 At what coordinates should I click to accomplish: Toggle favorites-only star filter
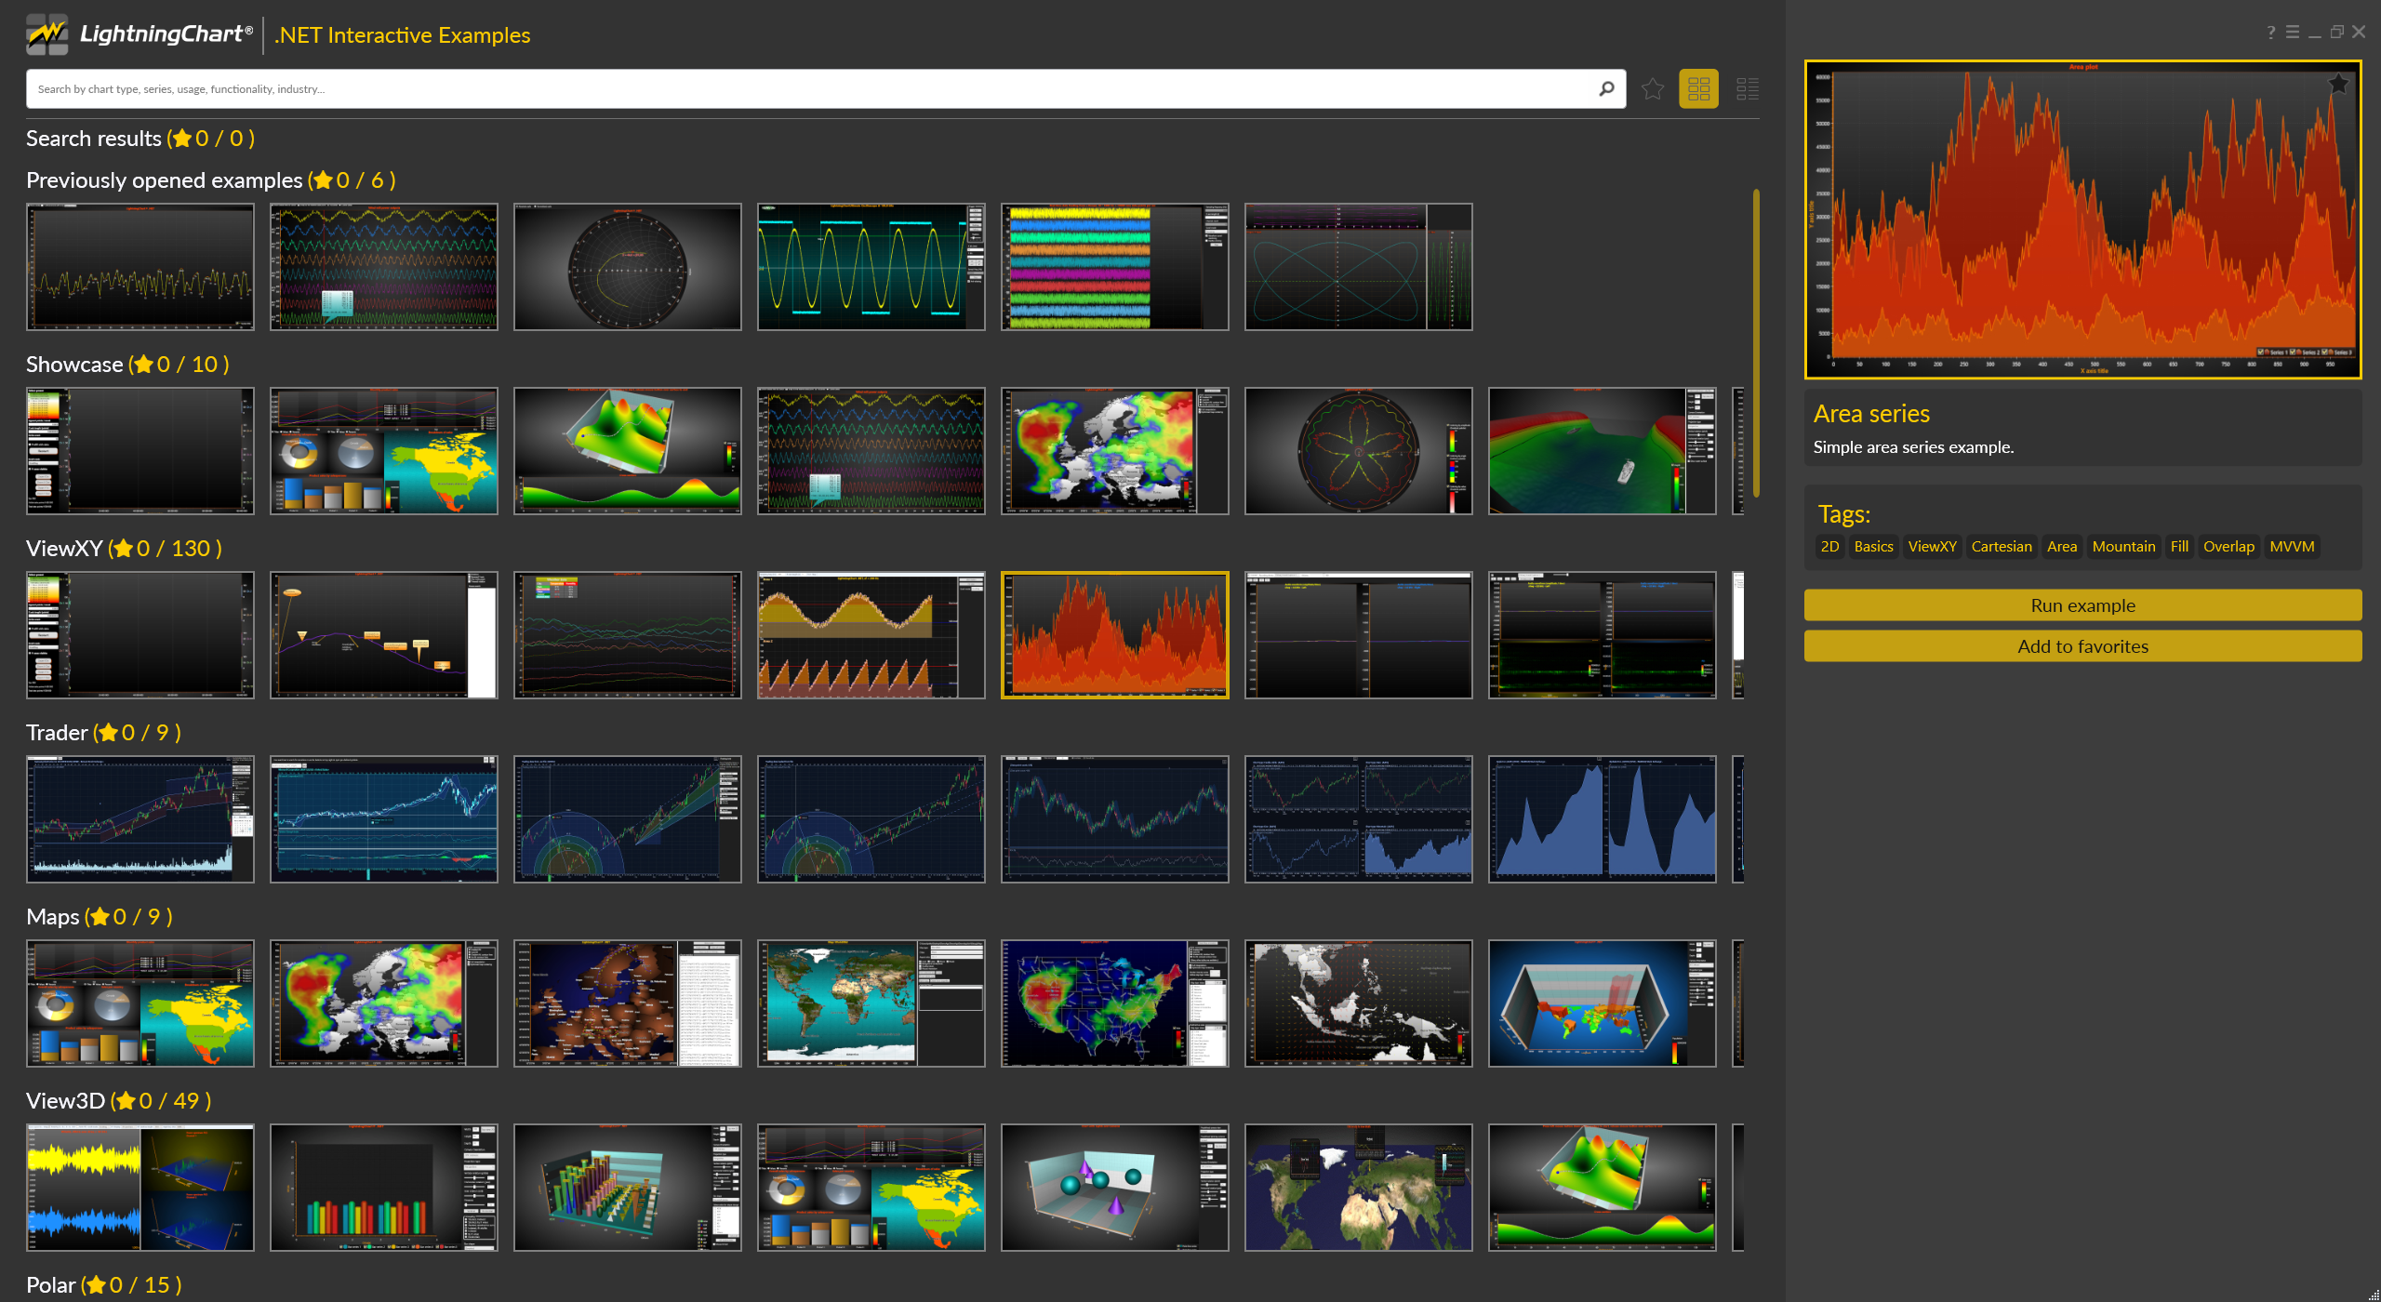coord(1652,89)
